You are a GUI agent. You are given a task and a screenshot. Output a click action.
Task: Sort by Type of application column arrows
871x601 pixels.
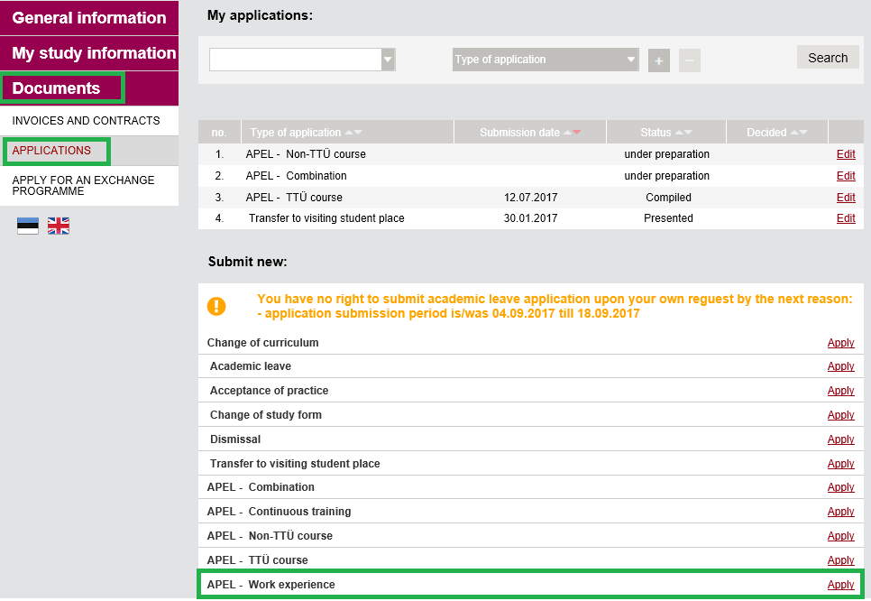pyautogui.click(x=353, y=133)
